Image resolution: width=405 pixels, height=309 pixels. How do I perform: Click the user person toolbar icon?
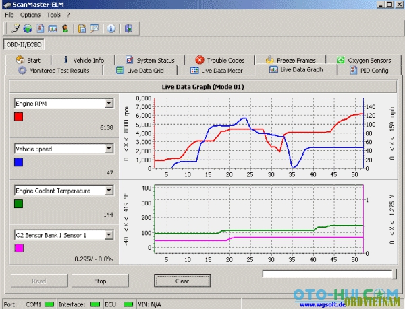tap(65, 28)
